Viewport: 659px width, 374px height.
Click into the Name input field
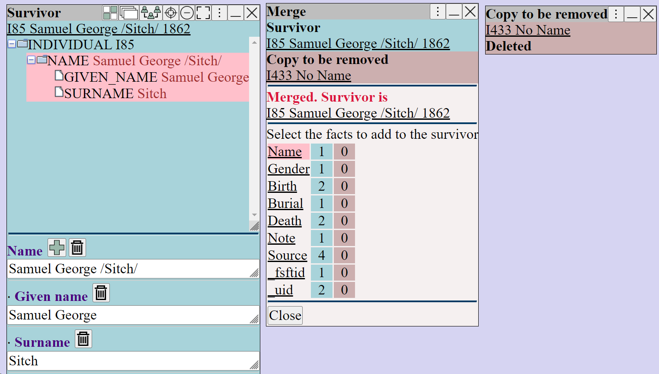click(134, 269)
